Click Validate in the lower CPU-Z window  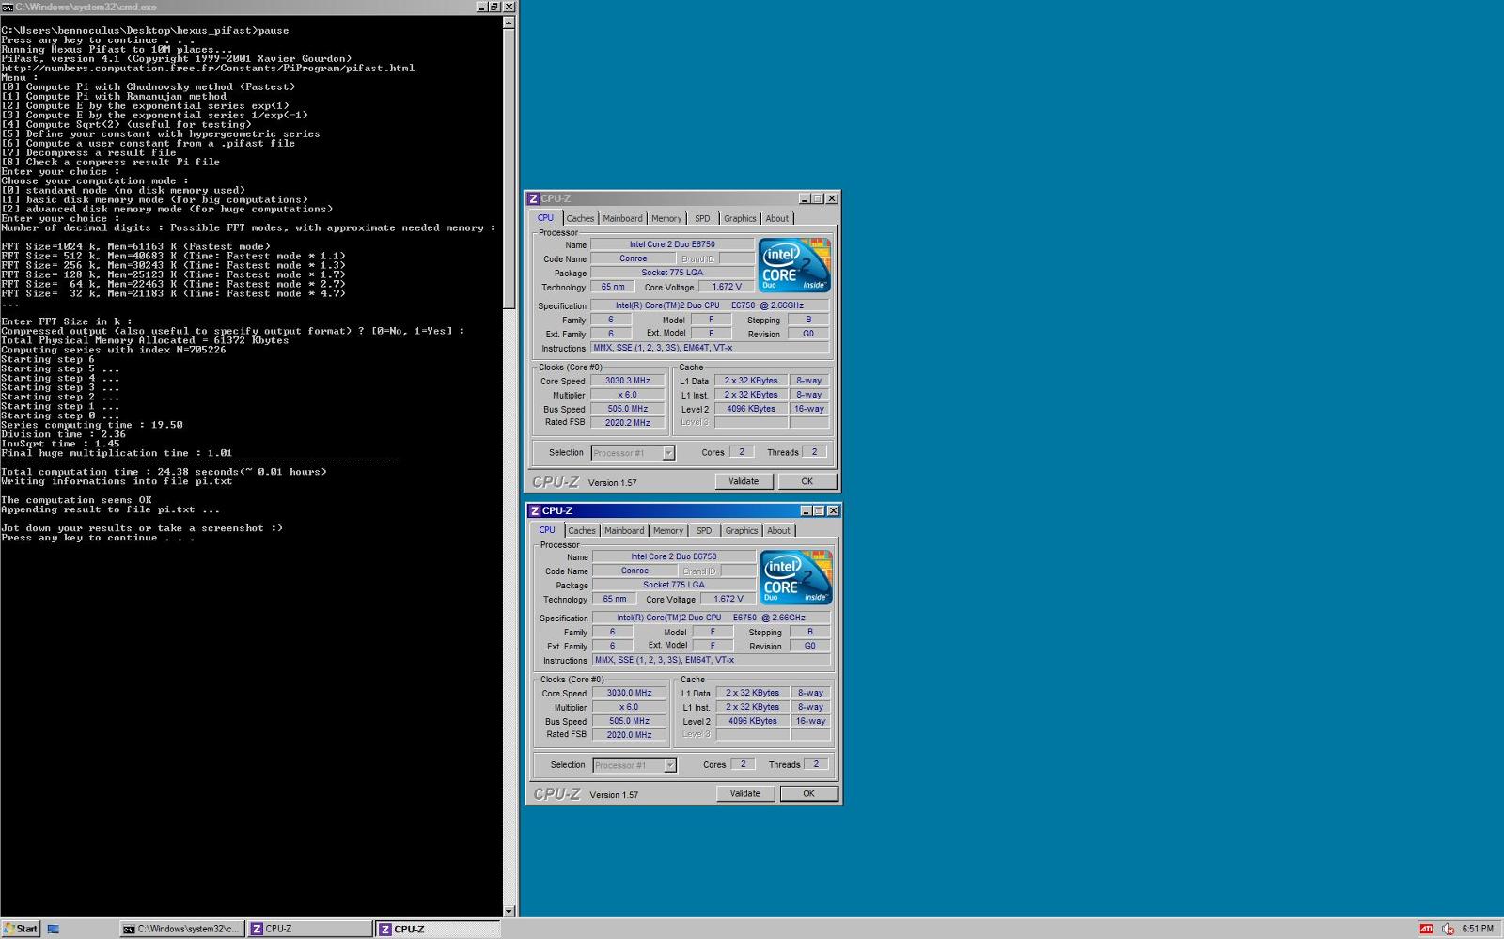coord(745,793)
